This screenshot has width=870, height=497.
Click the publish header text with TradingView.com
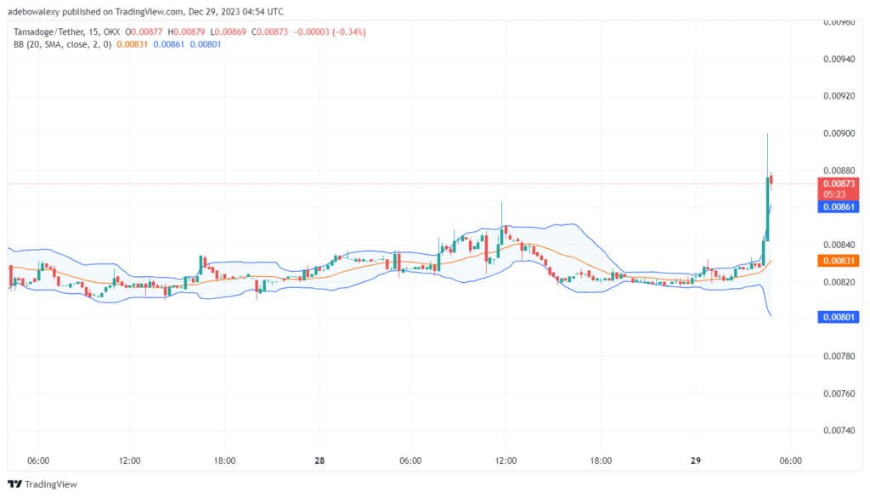click(145, 12)
